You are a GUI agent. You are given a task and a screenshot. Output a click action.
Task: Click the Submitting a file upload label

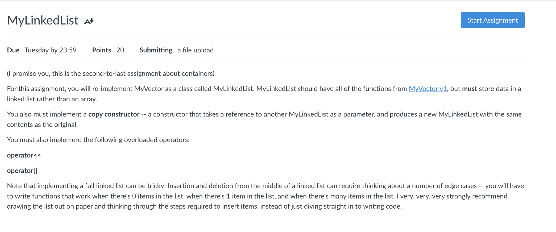point(176,50)
